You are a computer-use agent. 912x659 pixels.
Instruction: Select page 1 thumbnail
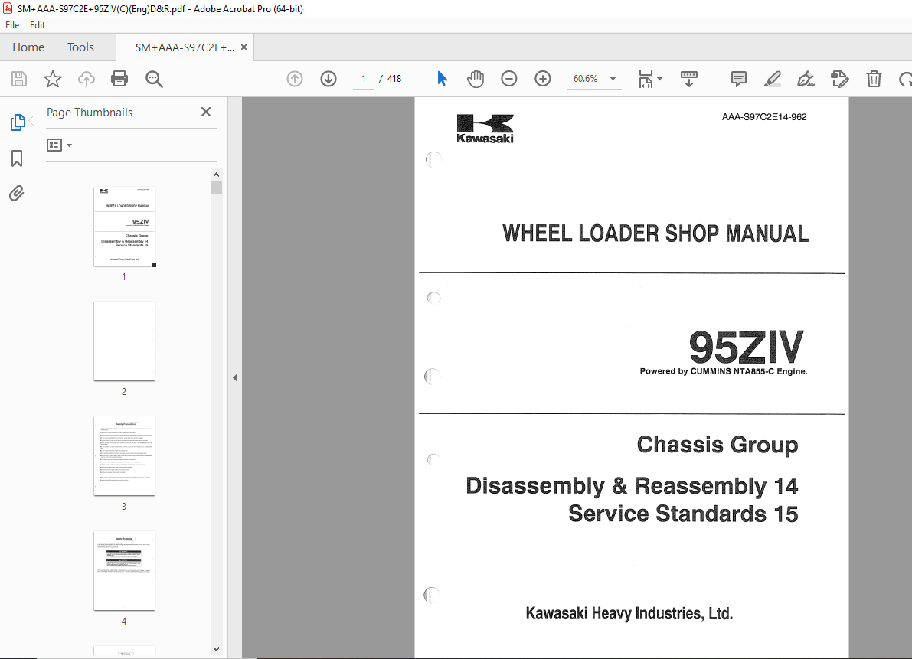[125, 226]
